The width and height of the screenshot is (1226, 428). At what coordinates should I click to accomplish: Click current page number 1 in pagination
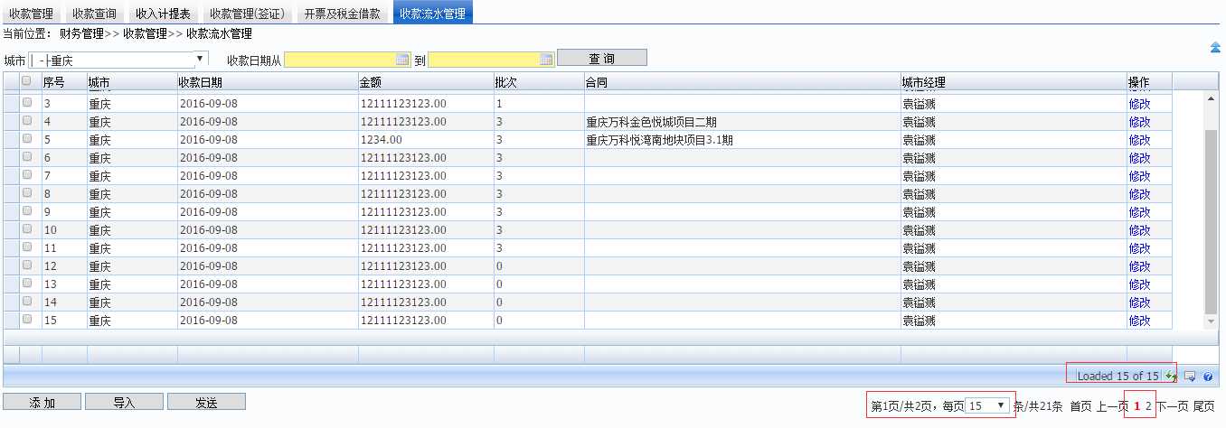coord(1136,406)
